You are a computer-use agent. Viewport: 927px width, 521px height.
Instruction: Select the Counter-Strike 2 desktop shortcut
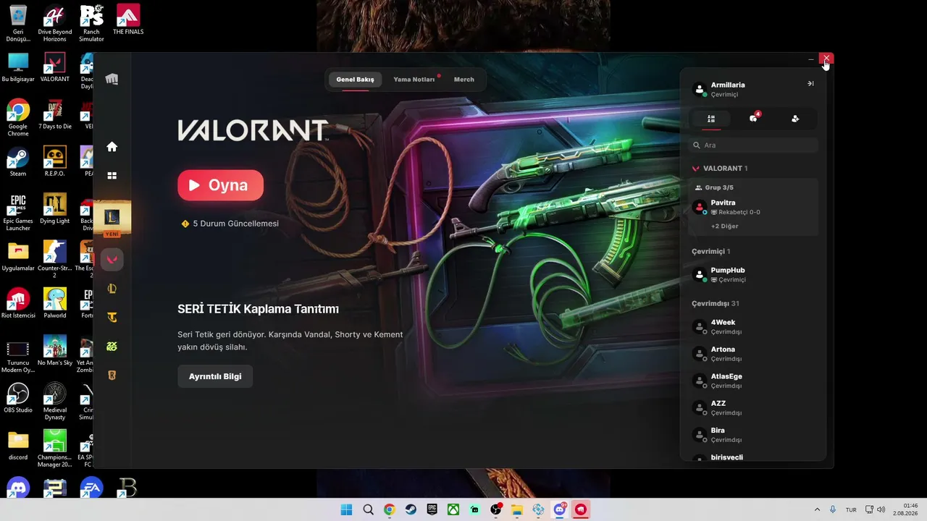click(55, 260)
